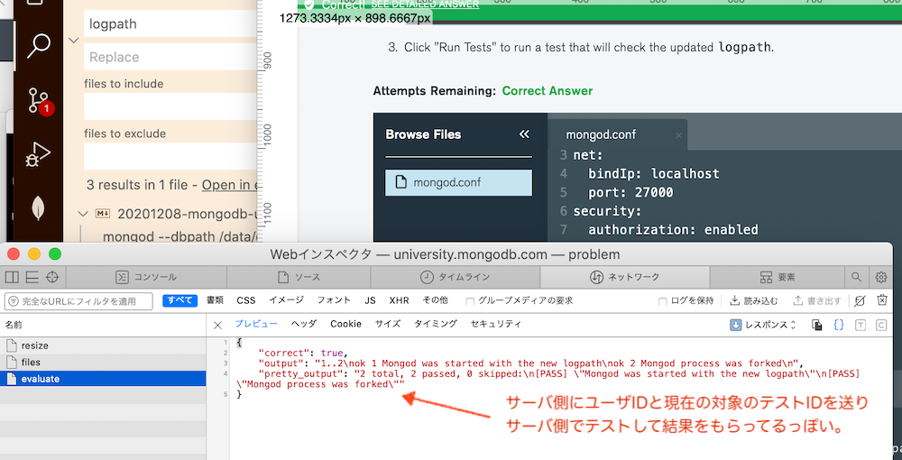Click the URL filter funnel icon
The height and width of the screenshot is (460, 902).
14,301
